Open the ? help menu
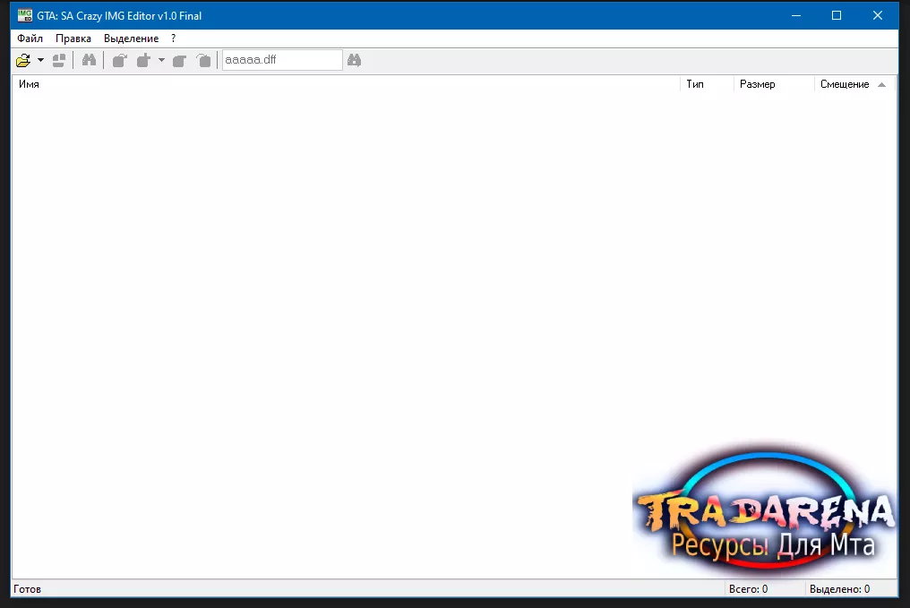Image resolution: width=910 pixels, height=608 pixels. (x=173, y=39)
